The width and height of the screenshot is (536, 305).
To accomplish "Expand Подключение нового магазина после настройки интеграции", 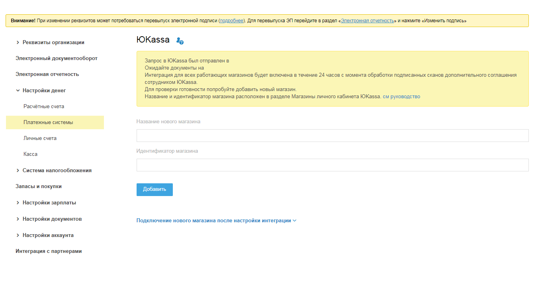I will pos(216,221).
